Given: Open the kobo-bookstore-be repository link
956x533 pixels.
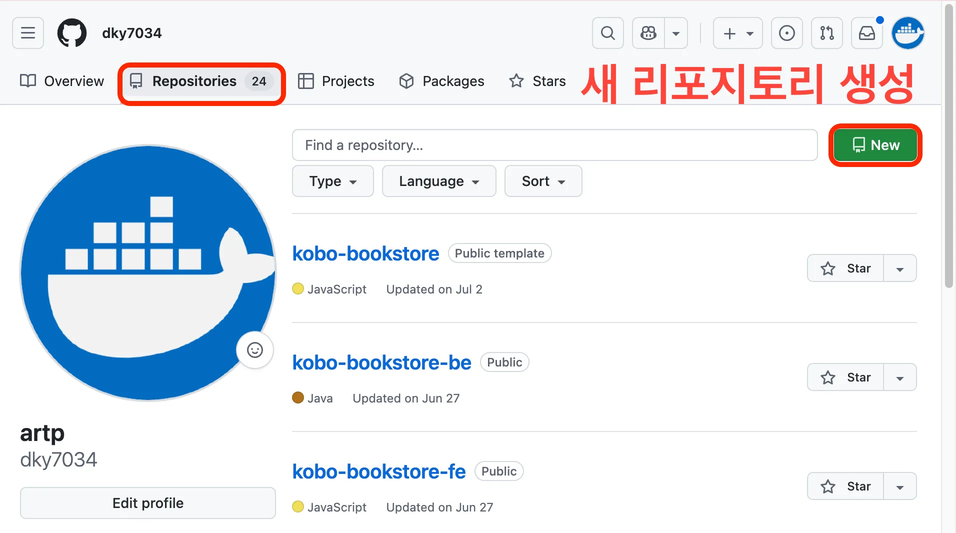Looking at the screenshot, I should point(381,362).
